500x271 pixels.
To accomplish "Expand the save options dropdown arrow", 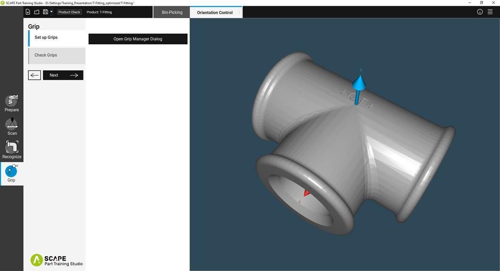I will (51, 12).
